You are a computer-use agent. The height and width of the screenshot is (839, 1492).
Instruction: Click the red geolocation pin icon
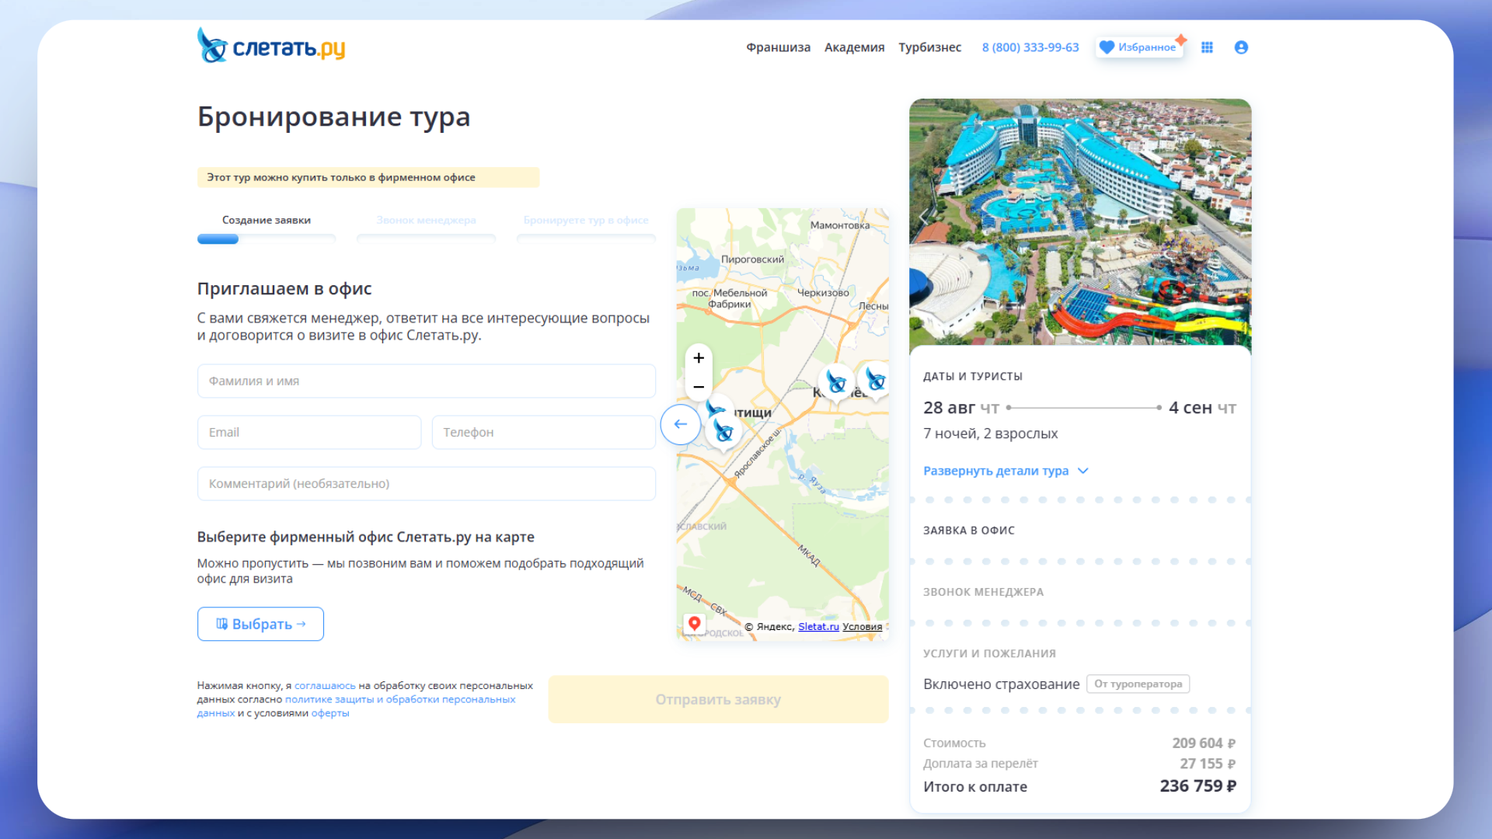694,623
